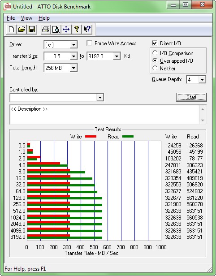Open the View menu
216x276 pixels.
click(26, 18)
